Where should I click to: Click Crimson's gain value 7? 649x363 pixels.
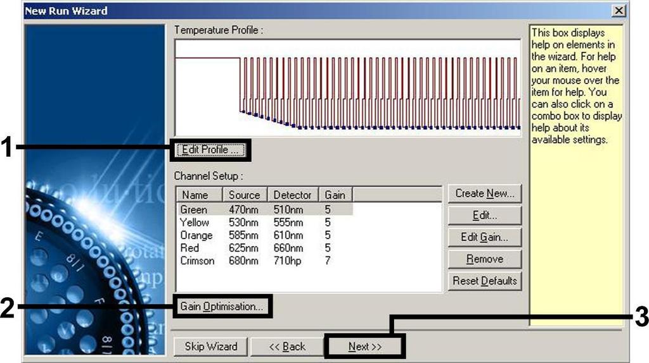328,261
